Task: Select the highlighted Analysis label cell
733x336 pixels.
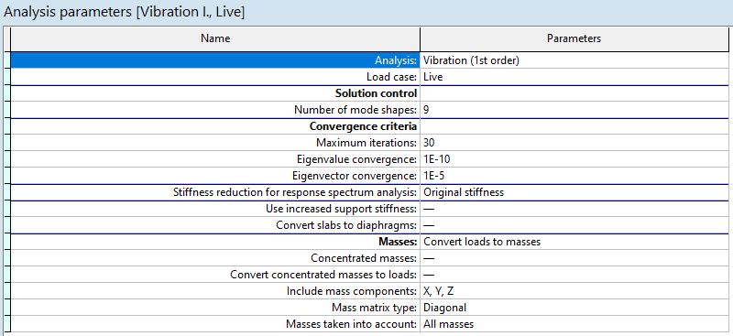Action: [x=215, y=60]
